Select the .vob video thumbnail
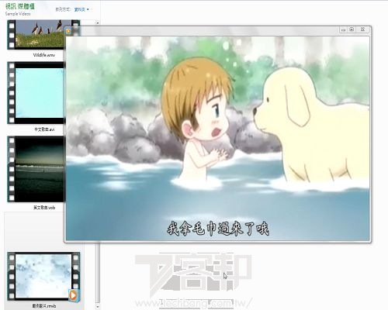The width and height of the screenshot is (388, 310). click(x=36, y=169)
